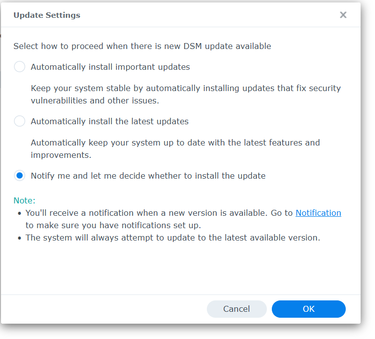Click the 'Select how to proceed' instruction text

pos(142,46)
